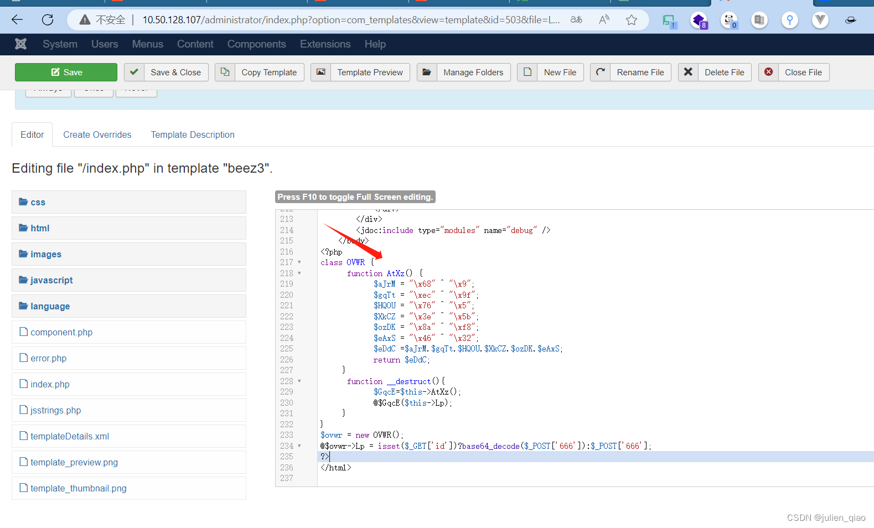The width and height of the screenshot is (874, 528).
Task: Place cursor on code line 235
Action: pos(596,457)
